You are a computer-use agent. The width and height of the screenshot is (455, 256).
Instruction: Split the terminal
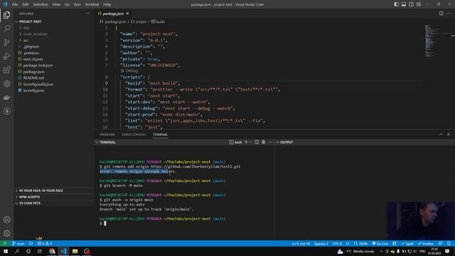point(257,142)
